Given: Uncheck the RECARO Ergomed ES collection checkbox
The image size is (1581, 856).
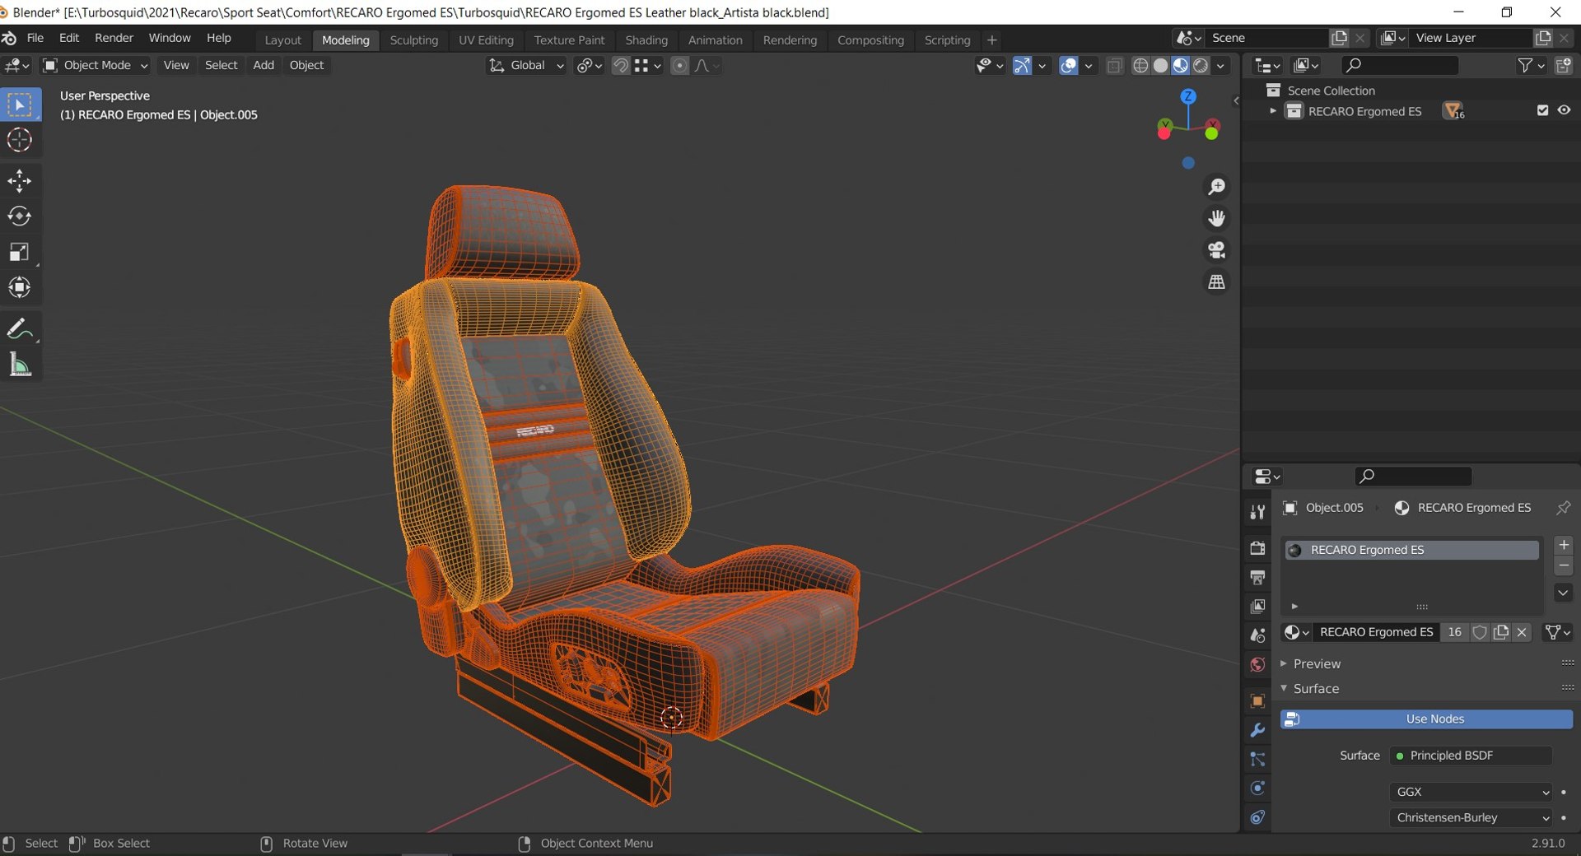Looking at the screenshot, I should click(1542, 110).
